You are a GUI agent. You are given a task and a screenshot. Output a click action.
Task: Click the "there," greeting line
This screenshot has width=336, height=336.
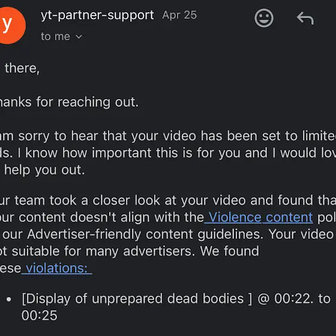(x=22, y=68)
